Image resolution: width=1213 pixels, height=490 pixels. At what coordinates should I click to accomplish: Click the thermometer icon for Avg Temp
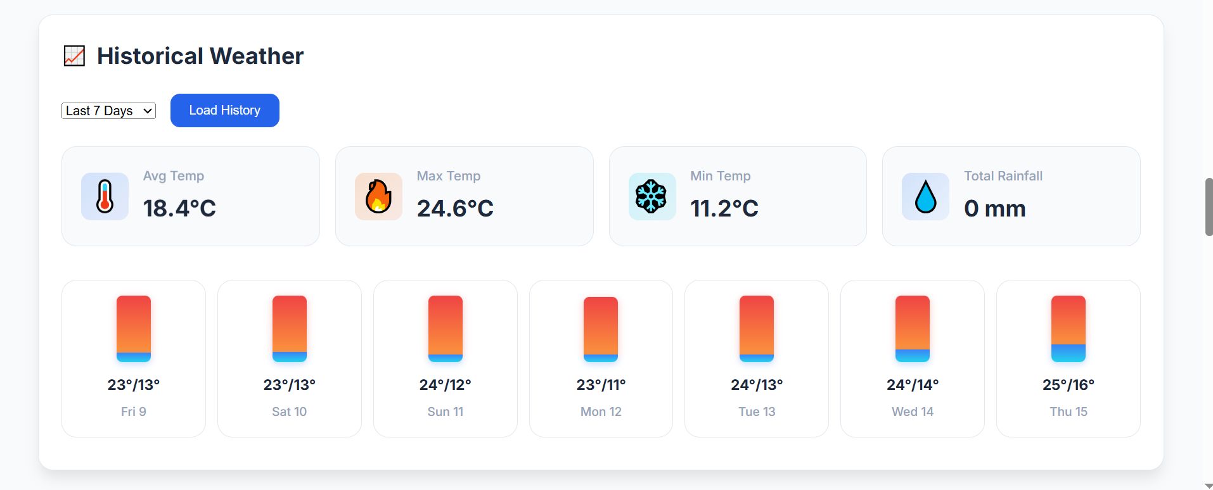click(105, 196)
